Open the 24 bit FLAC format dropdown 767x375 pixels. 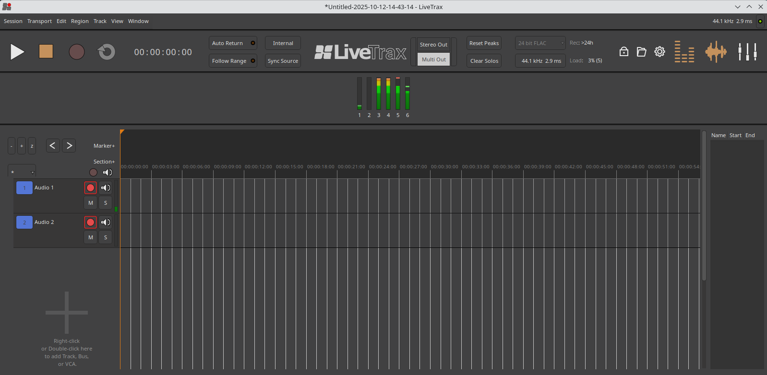tap(540, 43)
